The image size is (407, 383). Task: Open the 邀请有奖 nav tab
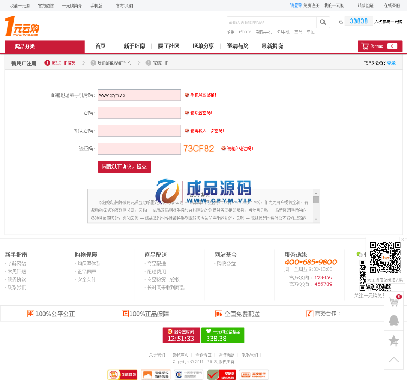(x=238, y=46)
